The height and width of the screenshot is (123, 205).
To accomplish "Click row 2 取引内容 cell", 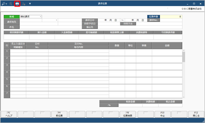I will point(78,61).
